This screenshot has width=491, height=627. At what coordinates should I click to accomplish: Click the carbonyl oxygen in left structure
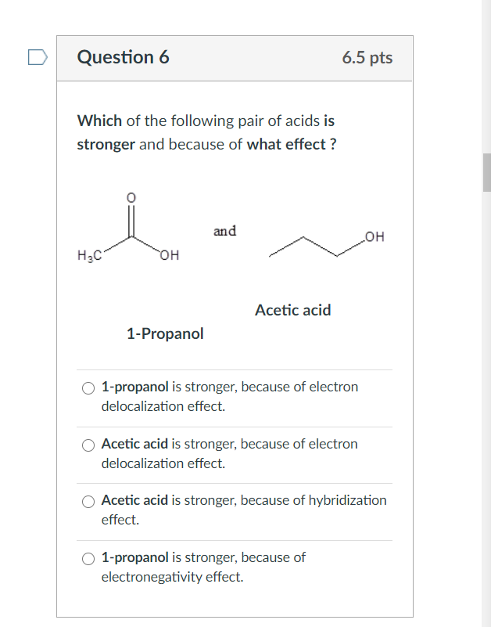131,197
